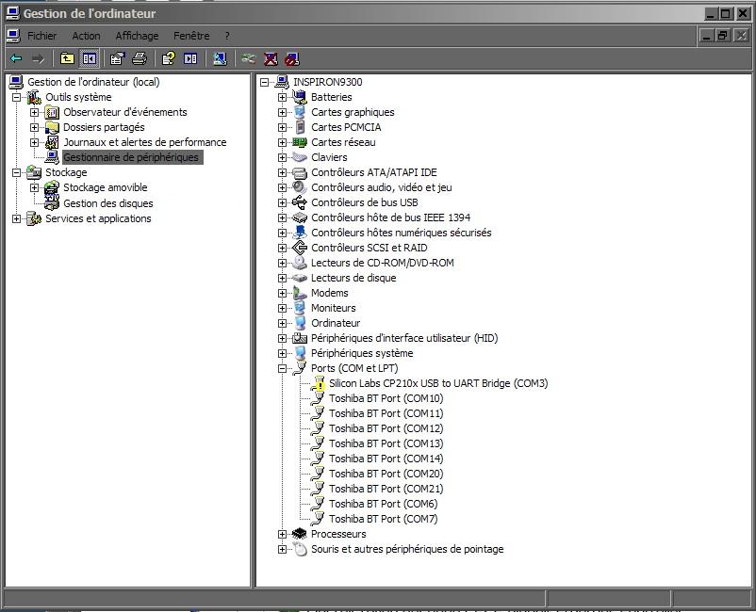Screen dimensions: 756x612
Task: Click the Claviers keyboard icon
Action: coord(300,157)
